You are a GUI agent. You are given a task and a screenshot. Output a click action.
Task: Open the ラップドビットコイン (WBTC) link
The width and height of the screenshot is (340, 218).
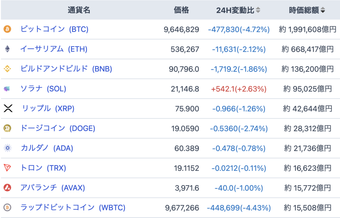(73, 208)
